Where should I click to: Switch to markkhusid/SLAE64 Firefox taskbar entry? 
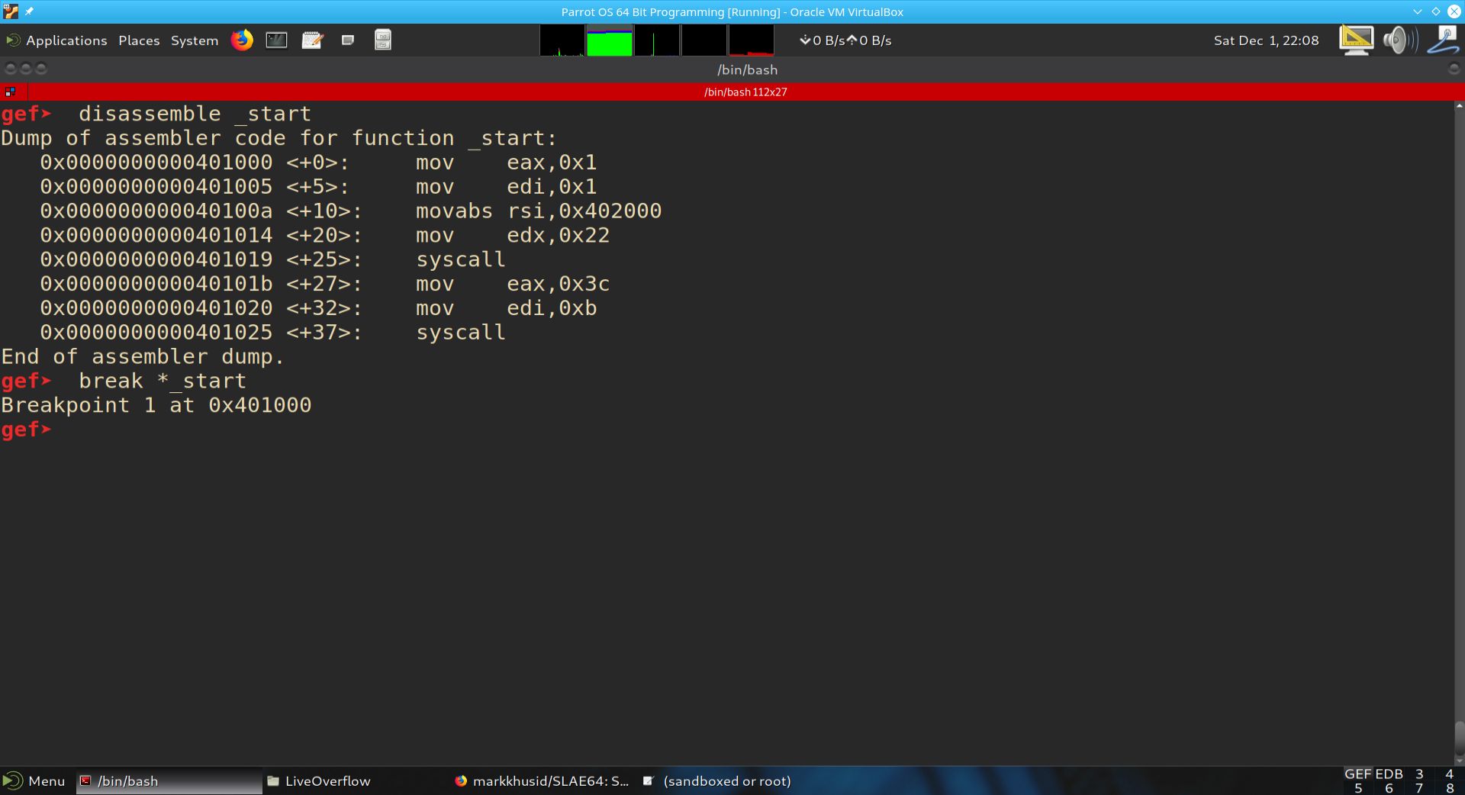pyautogui.click(x=542, y=781)
